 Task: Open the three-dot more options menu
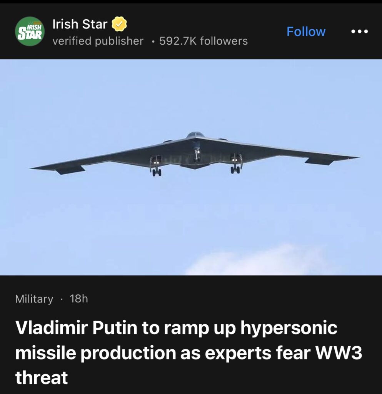pyautogui.click(x=359, y=32)
